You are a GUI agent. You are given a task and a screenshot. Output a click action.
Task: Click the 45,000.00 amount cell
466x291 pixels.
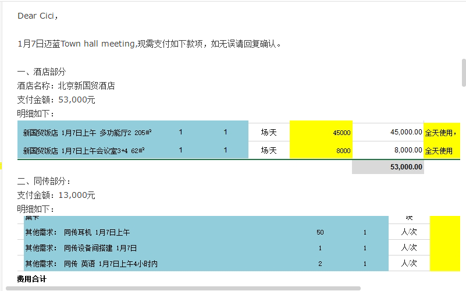pos(388,132)
